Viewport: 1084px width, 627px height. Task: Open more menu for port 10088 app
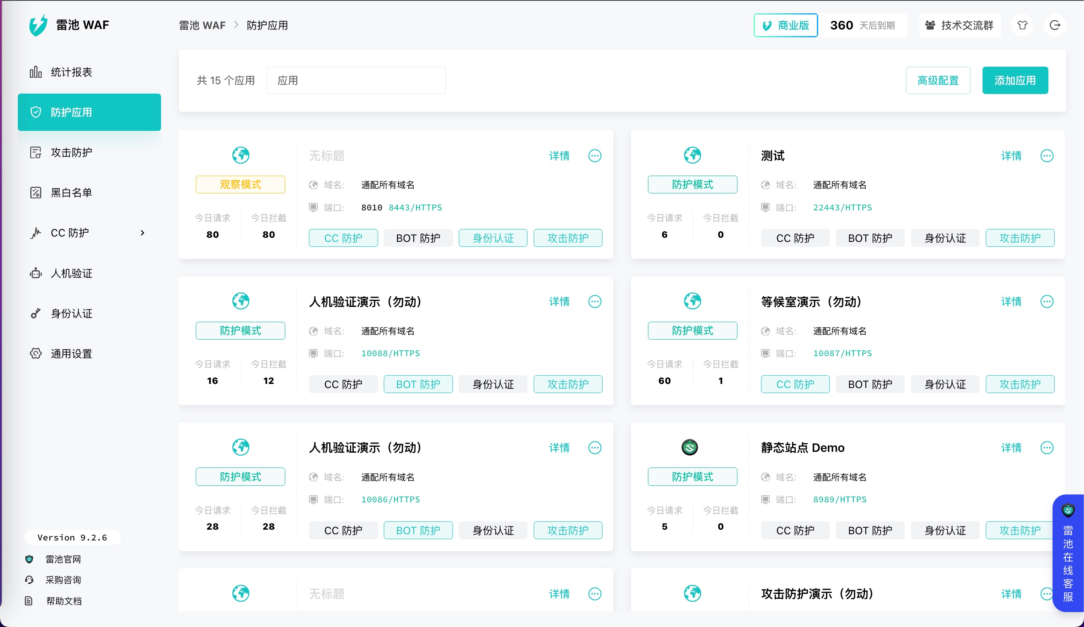[x=595, y=301]
